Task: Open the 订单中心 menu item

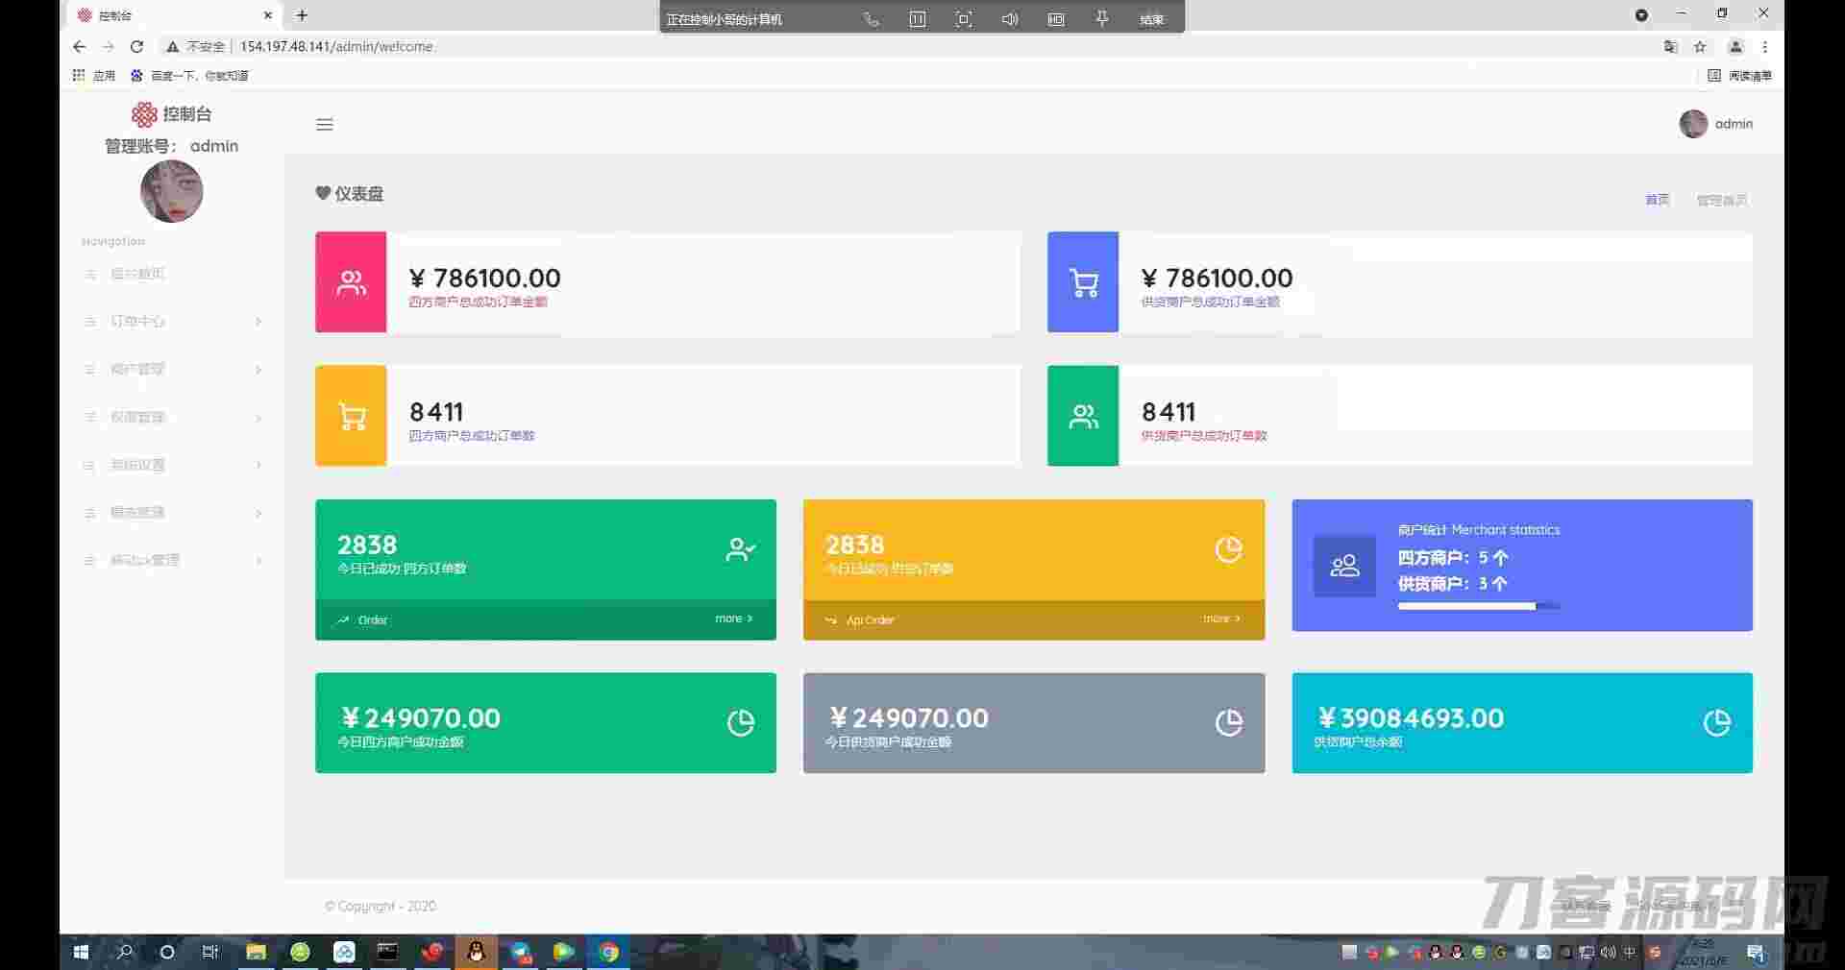Action: (x=173, y=322)
